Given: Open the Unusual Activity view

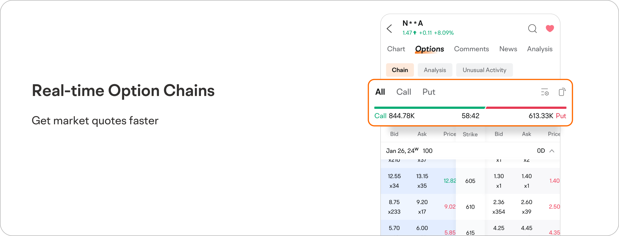Looking at the screenshot, I should (484, 70).
